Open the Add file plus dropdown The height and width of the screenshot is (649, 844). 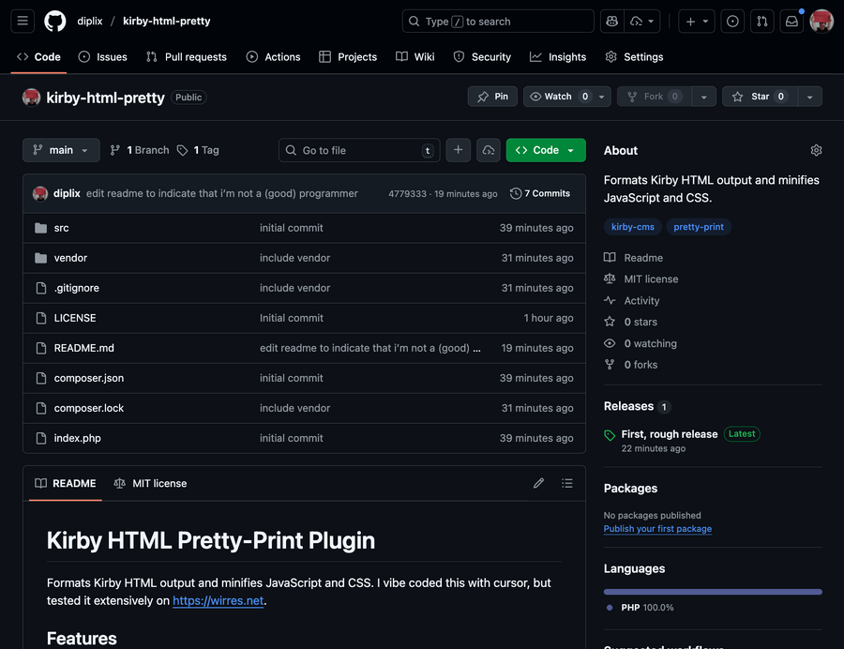click(458, 150)
